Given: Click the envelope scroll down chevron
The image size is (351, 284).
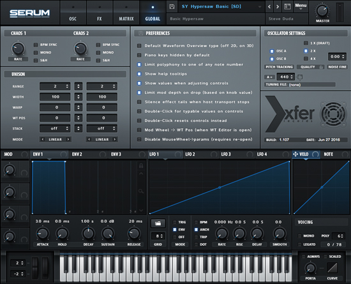Looking at the screenshot, I should (x=141, y=210).
